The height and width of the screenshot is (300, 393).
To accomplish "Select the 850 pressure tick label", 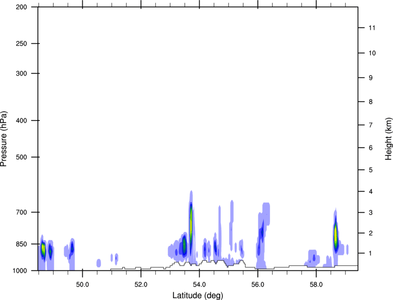I will (22, 244).
